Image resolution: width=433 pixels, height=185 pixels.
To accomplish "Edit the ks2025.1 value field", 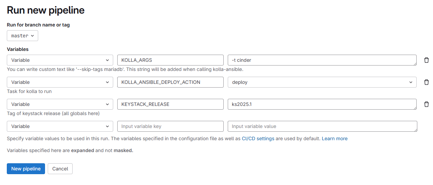I will pyautogui.click(x=322, y=104).
